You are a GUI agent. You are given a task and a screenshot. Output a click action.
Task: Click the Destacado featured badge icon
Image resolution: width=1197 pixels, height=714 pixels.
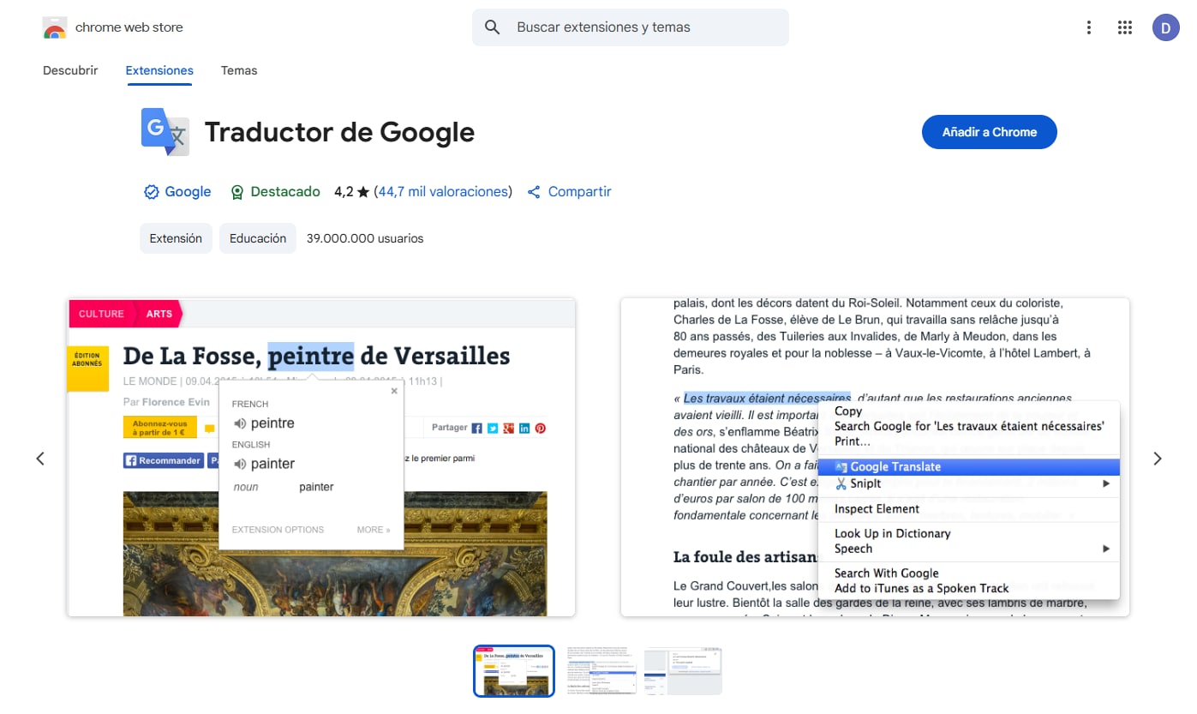237,191
